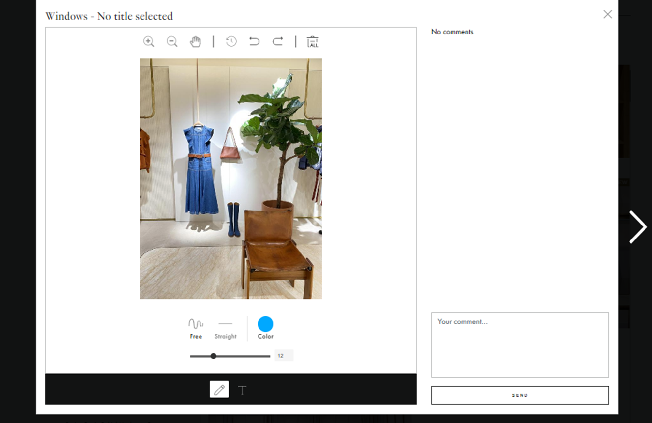Select the zoom-out magnifier icon
Screen dimensions: 652x423
[x=172, y=41]
